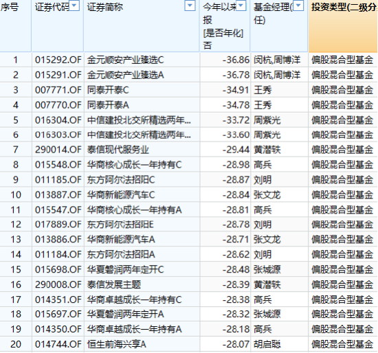The image size is (378, 353).
Task: Select fund name 华商新能源汽车C
Action: coord(121,194)
